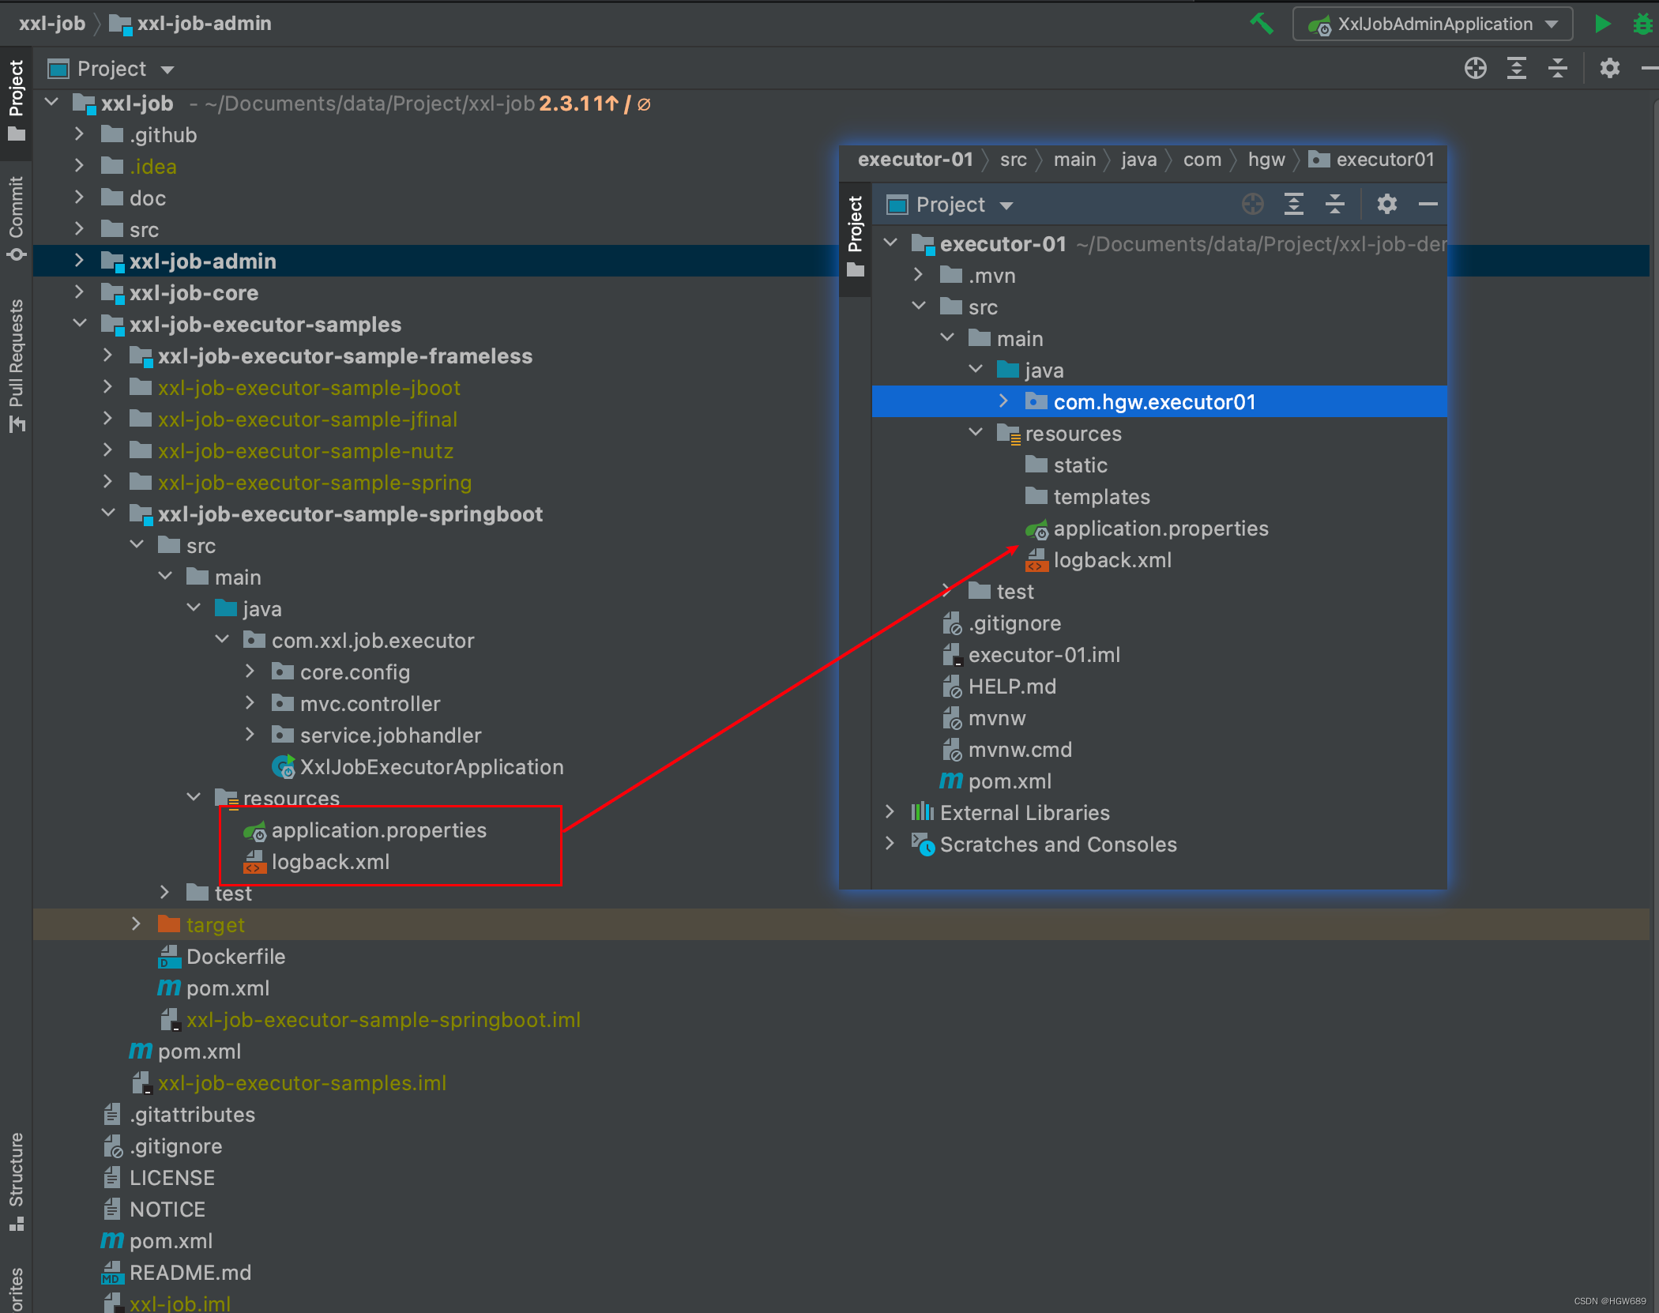Screen dimensions: 1659x1313
Task: Select xxl-job-executor-sample-jfinal folder
Action: click(x=307, y=419)
